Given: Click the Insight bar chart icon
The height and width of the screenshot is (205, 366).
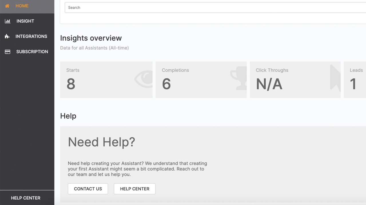Looking at the screenshot, I should 8,21.
